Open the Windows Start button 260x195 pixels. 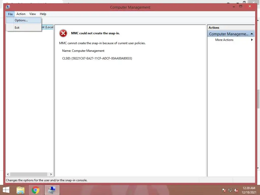coord(6,190)
